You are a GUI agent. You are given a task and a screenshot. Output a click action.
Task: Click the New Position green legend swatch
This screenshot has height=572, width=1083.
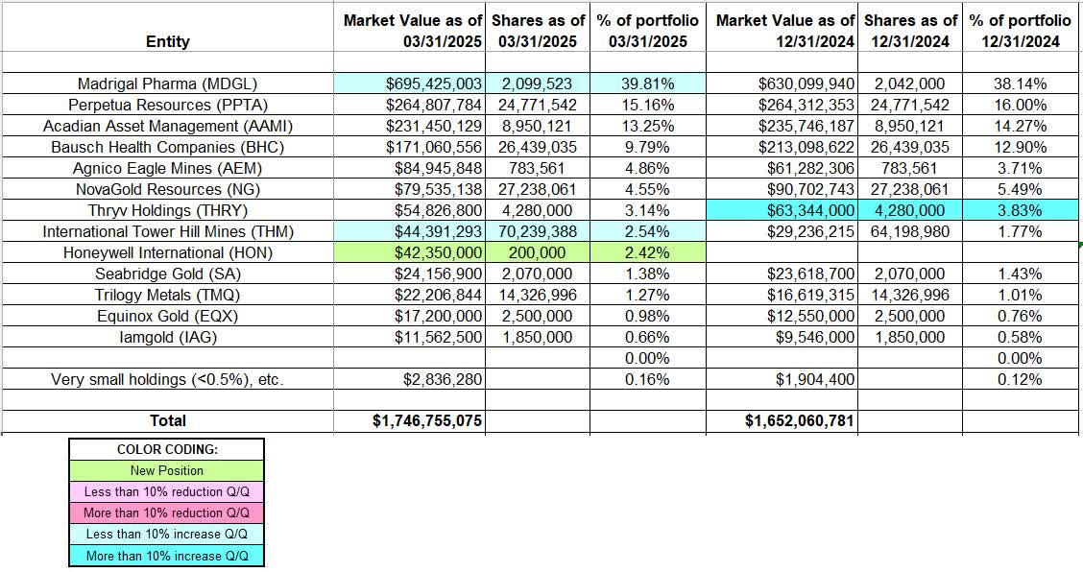[165, 470]
